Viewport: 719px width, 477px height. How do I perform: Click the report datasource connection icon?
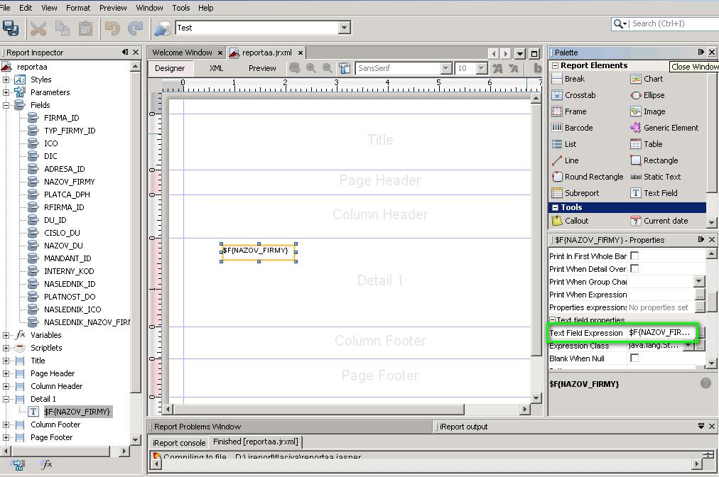163,28
